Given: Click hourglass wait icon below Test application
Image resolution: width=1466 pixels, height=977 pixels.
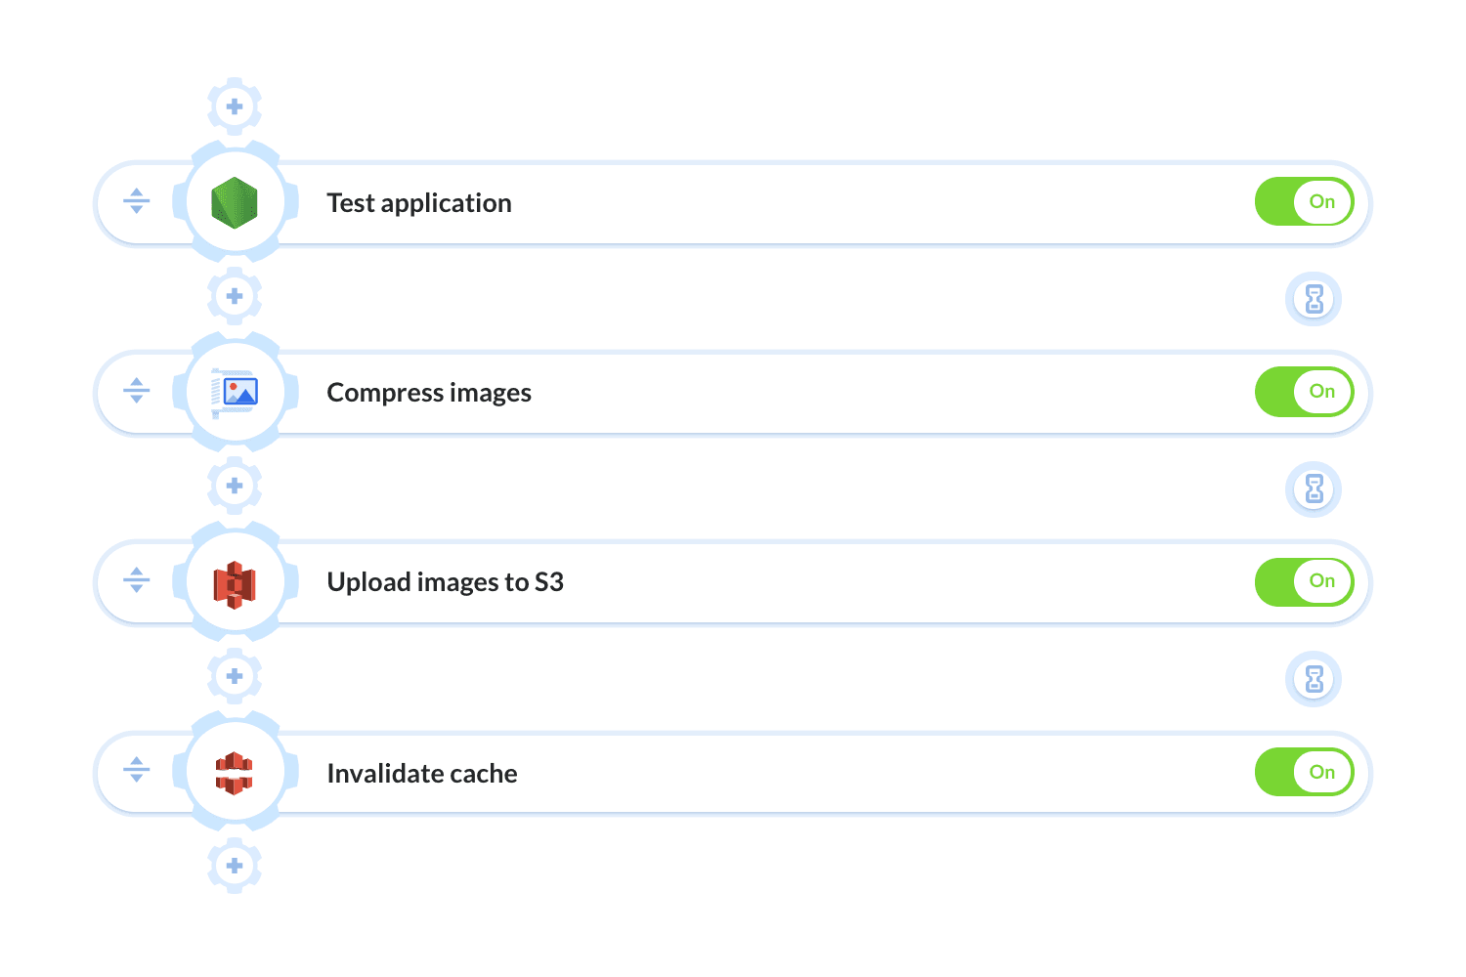Looking at the screenshot, I should pos(1314,299).
